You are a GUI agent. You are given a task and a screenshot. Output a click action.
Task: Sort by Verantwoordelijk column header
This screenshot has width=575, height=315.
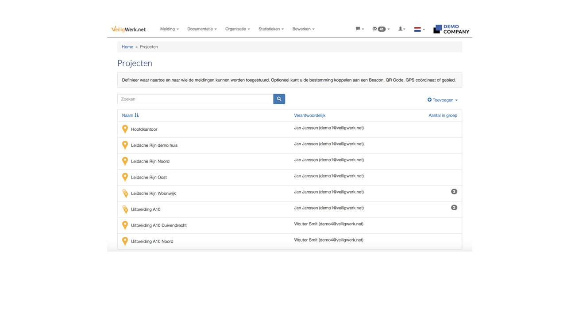pyautogui.click(x=309, y=115)
